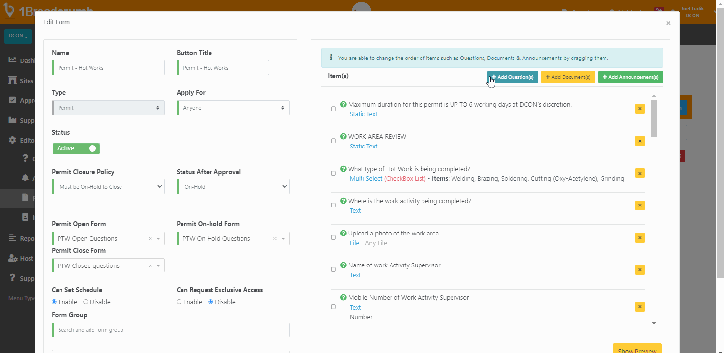Click the Form Group search field
724x353 pixels.
[170, 330]
